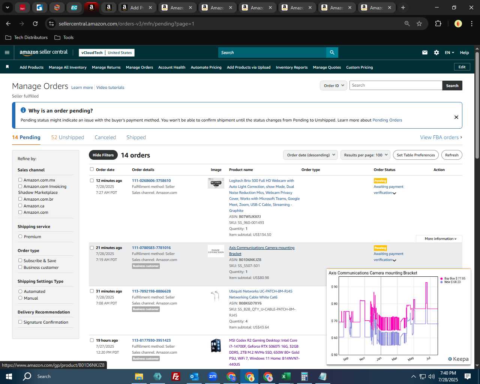Toggle the Subscribe & Save checkbox
Viewport: 480px width, 384px height.
[20, 261]
